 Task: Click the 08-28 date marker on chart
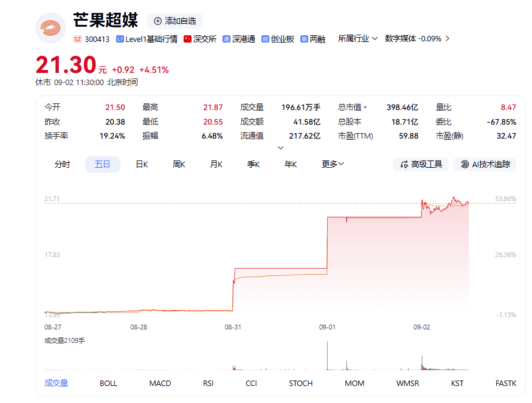coord(139,328)
